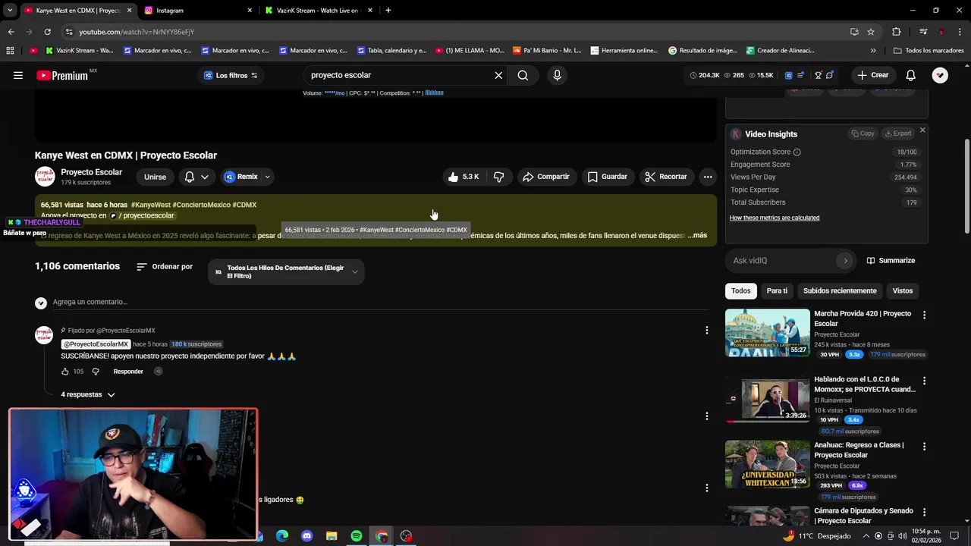Open YouTube notifications bell in header
Image resolution: width=971 pixels, height=546 pixels.
pyautogui.click(x=910, y=75)
